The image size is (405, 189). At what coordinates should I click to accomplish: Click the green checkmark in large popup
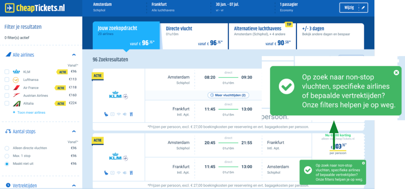click(287, 86)
